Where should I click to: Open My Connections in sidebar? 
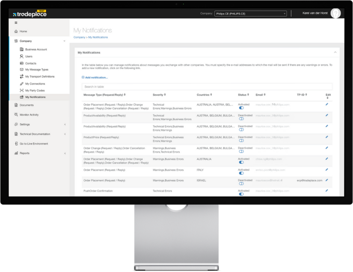click(35, 84)
